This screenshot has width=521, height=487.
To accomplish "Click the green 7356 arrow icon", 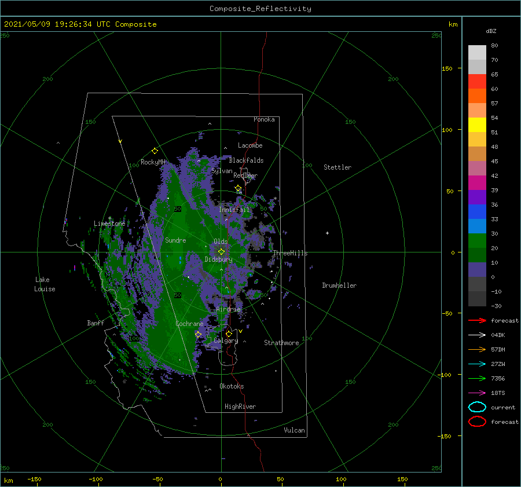I will coord(477,378).
